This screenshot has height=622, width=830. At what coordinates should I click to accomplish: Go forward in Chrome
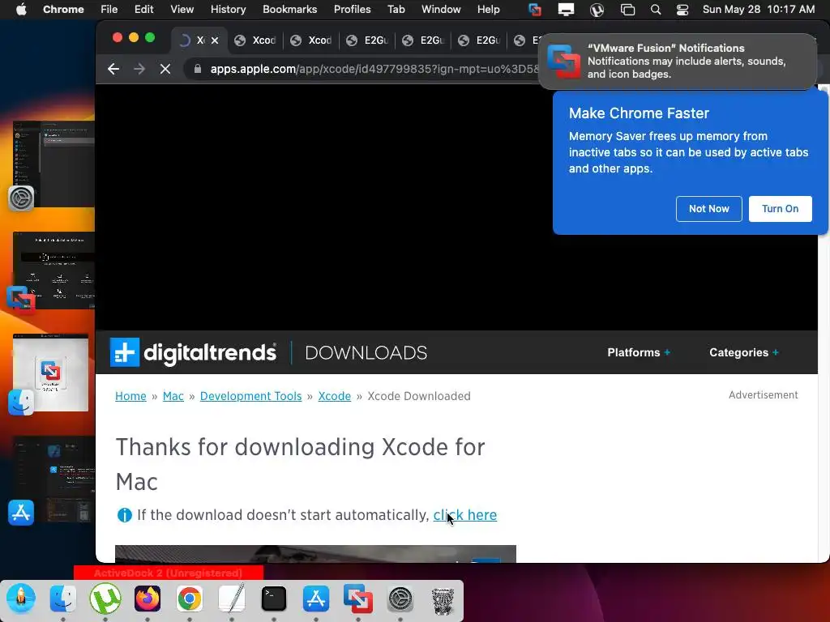(139, 69)
